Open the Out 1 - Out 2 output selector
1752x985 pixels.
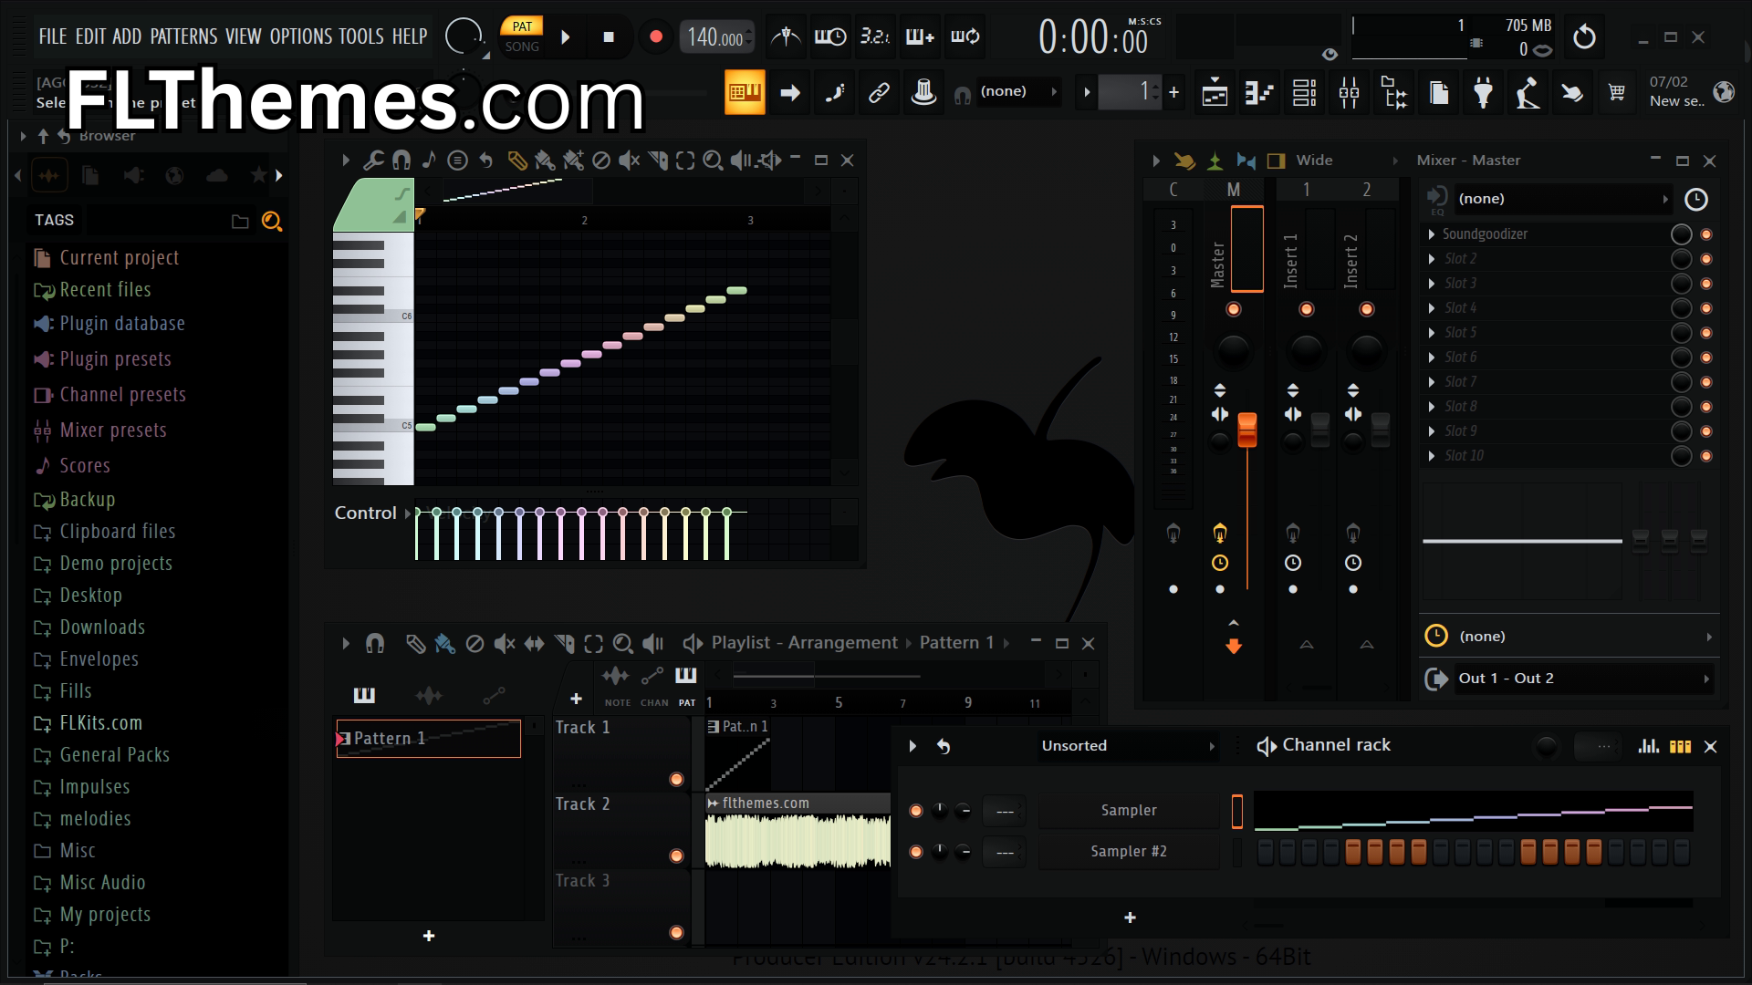point(1582,679)
